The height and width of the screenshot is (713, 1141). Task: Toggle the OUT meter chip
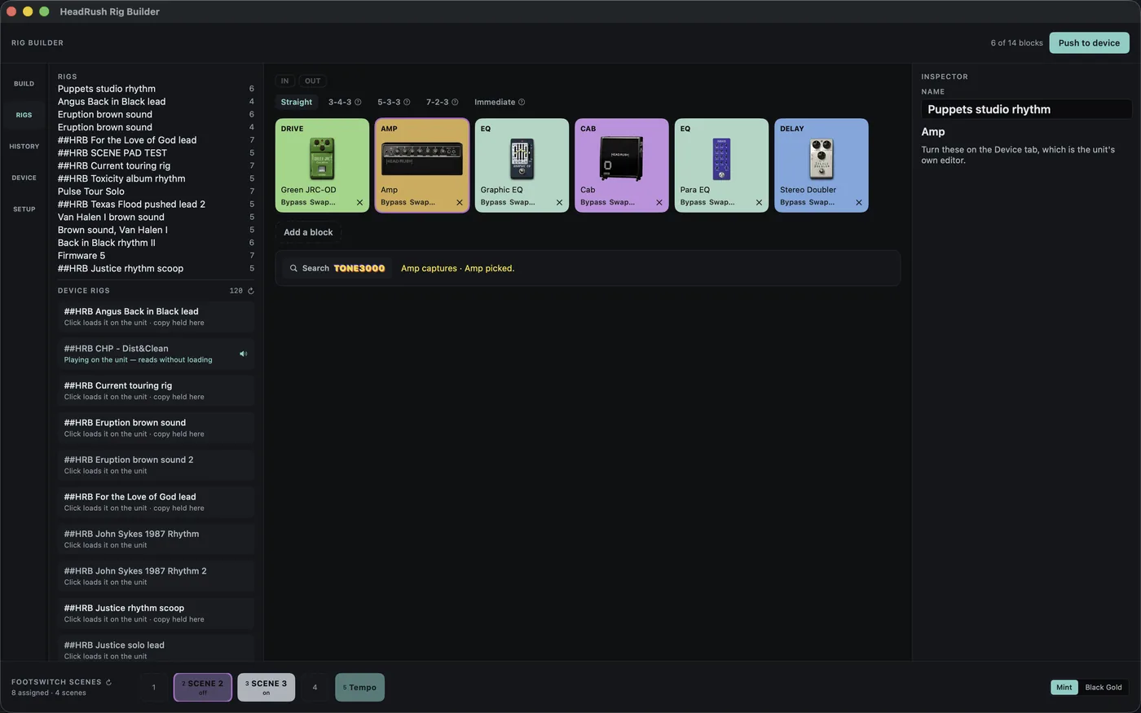[313, 81]
